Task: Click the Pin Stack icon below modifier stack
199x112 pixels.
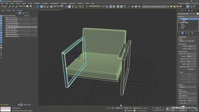Action: pos(179,33)
